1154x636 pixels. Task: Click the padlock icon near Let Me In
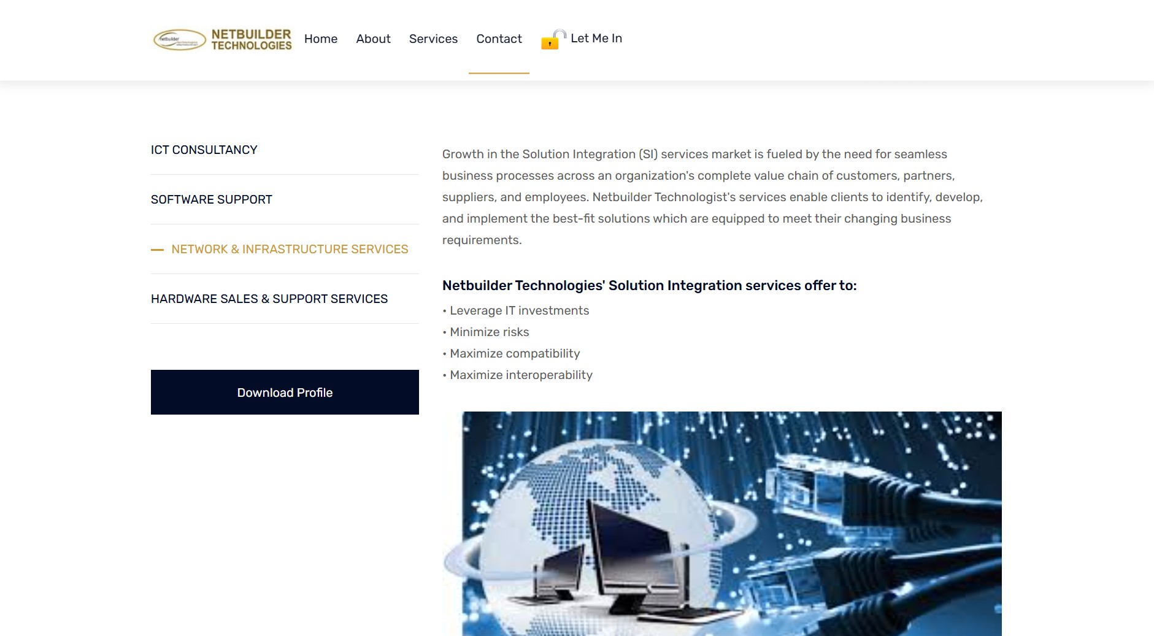[550, 42]
